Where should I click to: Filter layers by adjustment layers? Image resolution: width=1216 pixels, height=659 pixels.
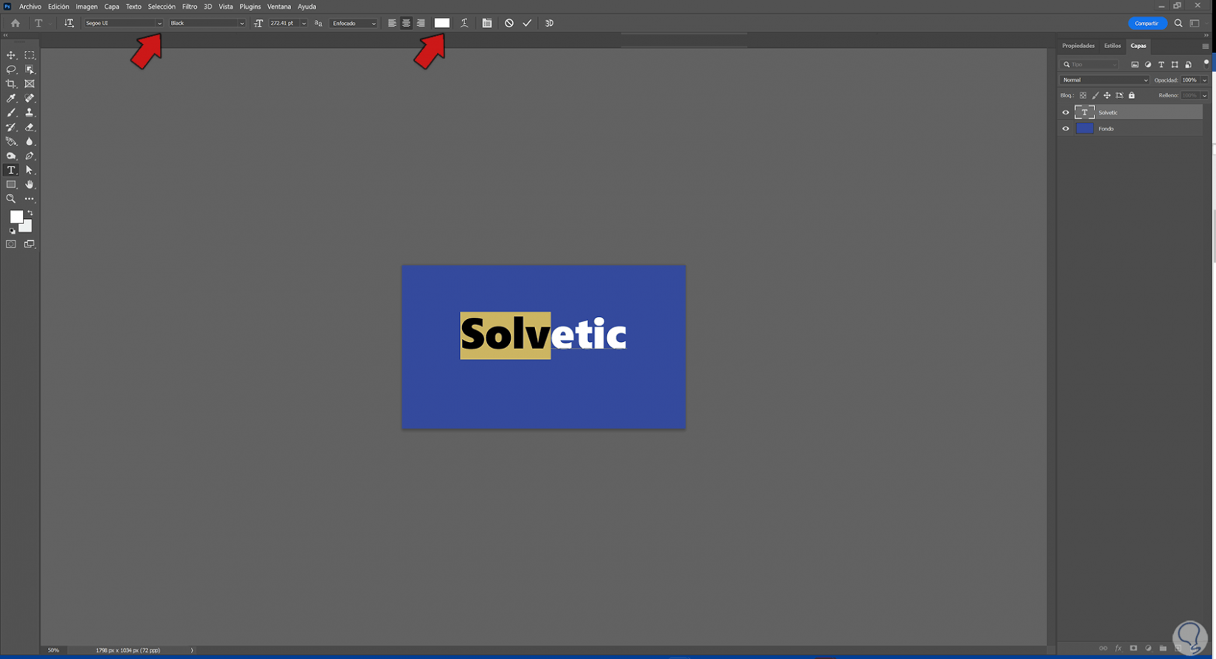pyautogui.click(x=1148, y=65)
